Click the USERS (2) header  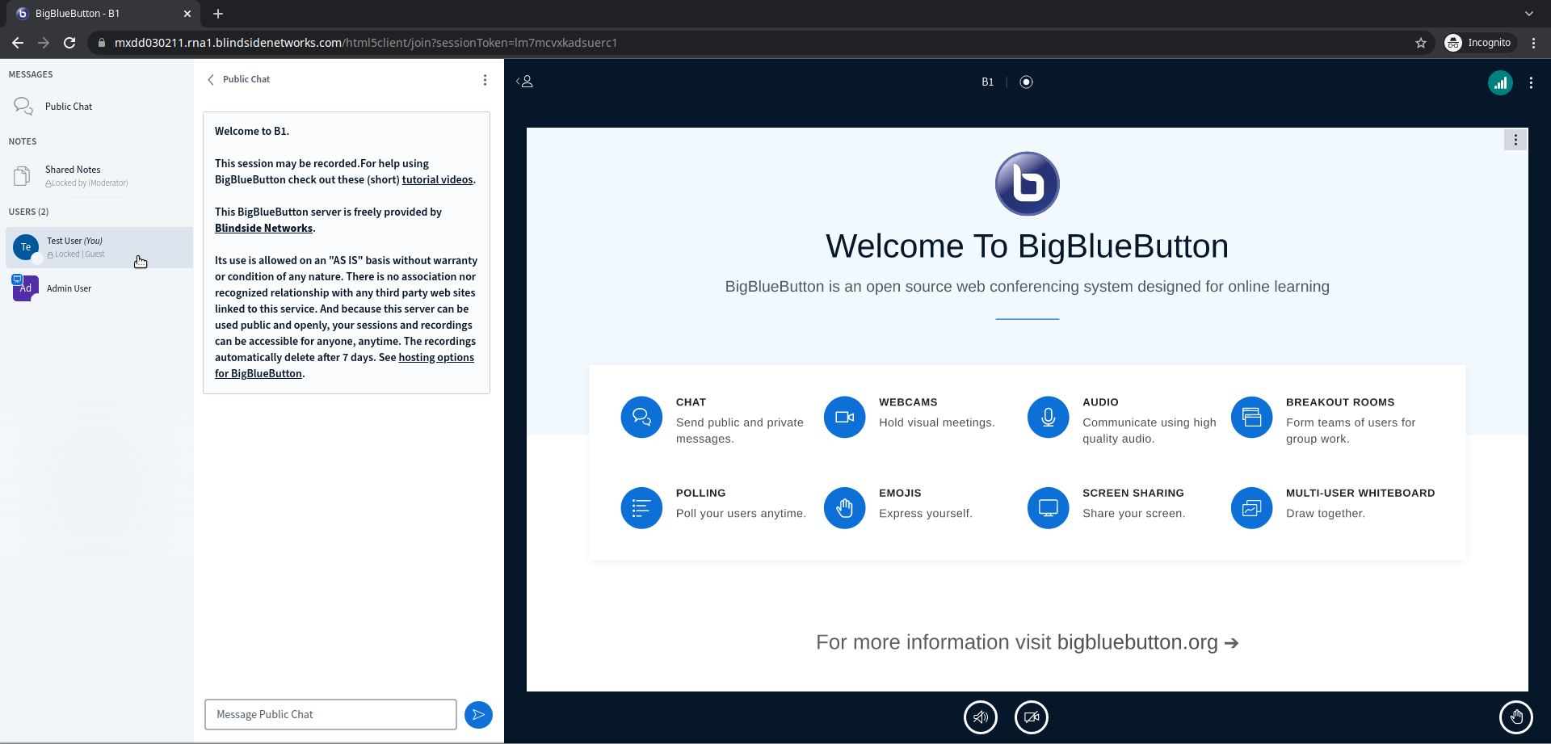28,212
